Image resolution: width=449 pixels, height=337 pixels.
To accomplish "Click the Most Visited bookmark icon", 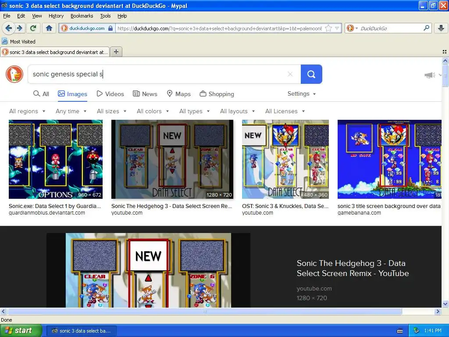I will coord(4,42).
